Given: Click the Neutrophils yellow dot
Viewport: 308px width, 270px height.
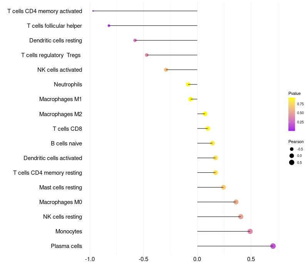Looking at the screenshot, I should tap(188, 84).
